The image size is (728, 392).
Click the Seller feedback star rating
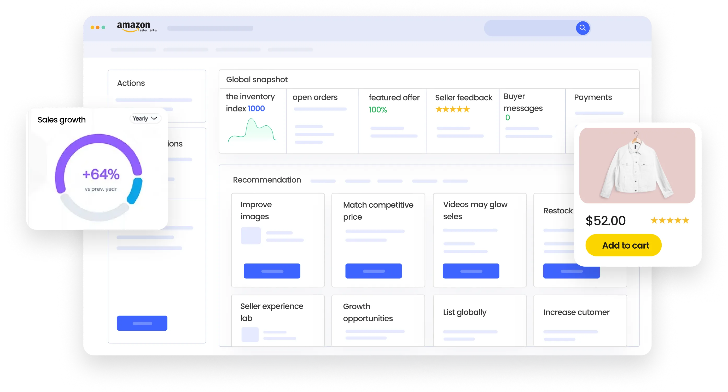[452, 109]
